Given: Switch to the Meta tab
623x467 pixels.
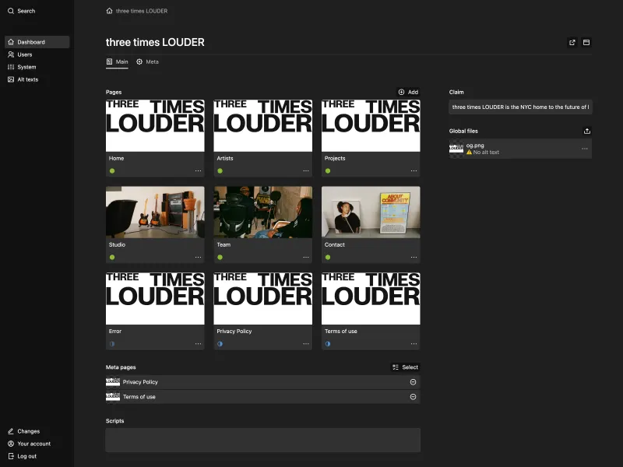Looking at the screenshot, I should point(147,61).
